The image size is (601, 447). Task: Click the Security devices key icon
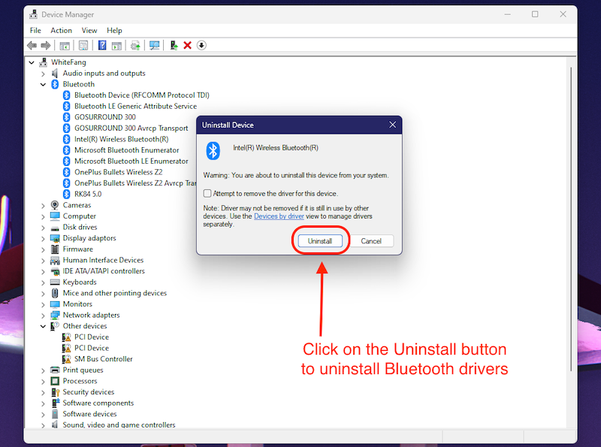coord(55,392)
